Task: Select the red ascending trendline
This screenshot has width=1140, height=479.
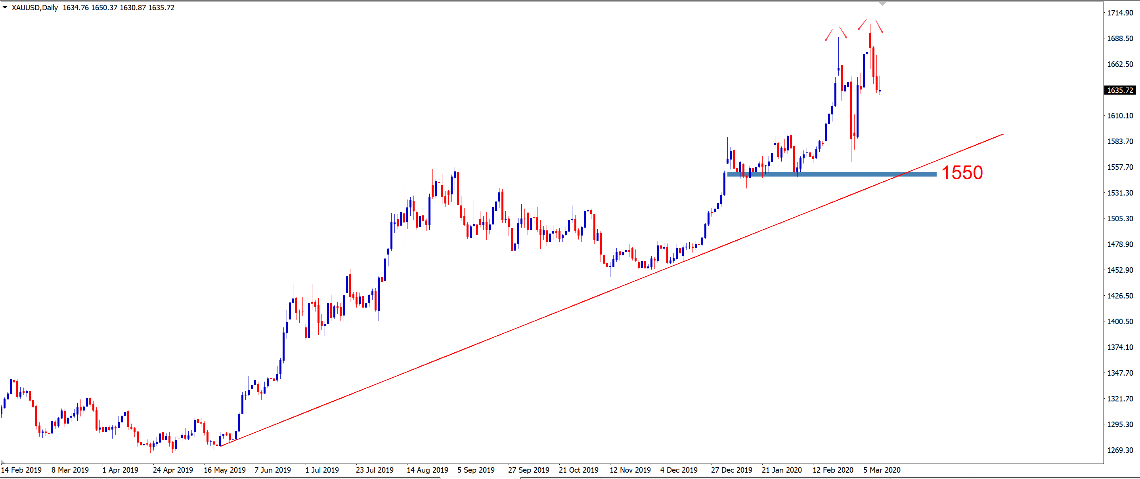Action: tap(612, 290)
